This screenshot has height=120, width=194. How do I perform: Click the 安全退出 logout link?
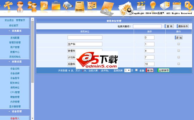[x=9, y=20]
